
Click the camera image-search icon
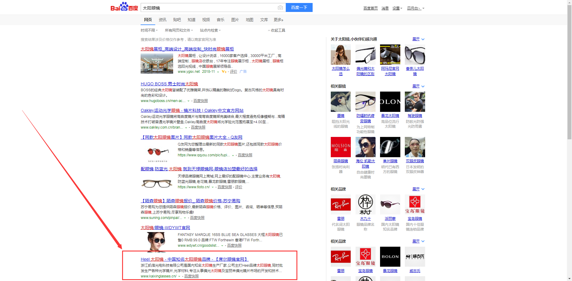pyautogui.click(x=280, y=7)
